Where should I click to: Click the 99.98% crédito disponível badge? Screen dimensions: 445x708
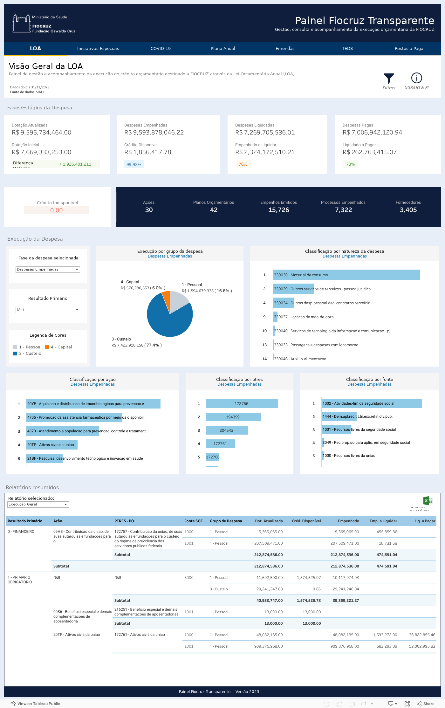click(134, 164)
